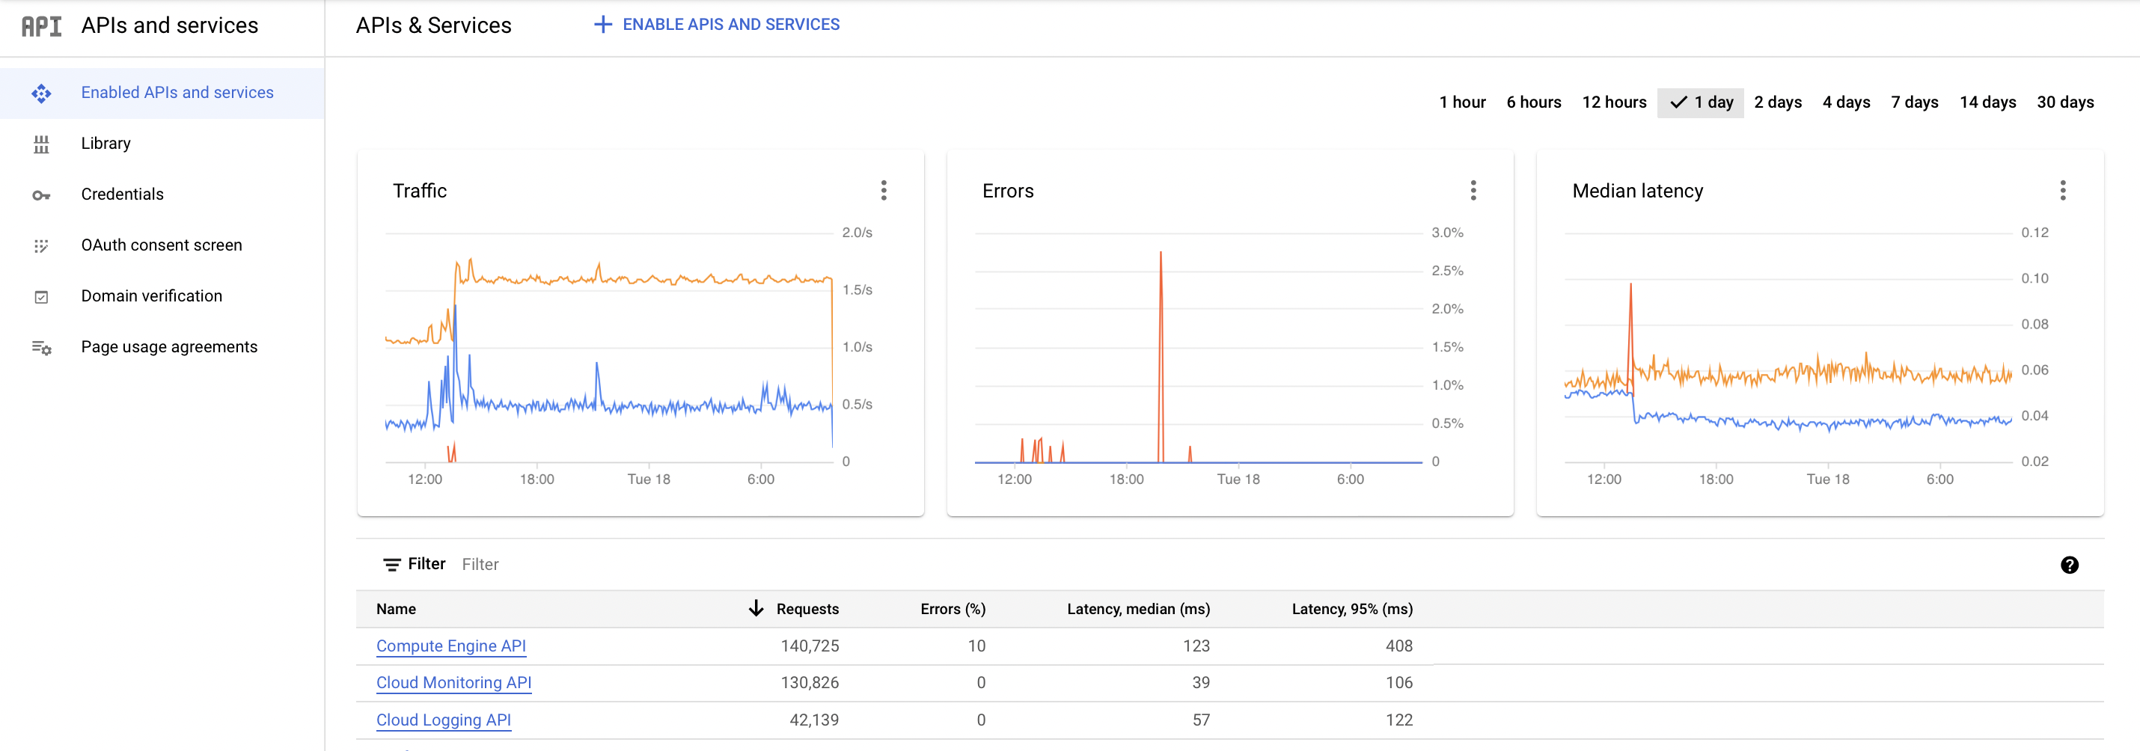This screenshot has height=751, width=2140.
Task: Select the OAuth consent screen icon
Action: tap(42, 245)
